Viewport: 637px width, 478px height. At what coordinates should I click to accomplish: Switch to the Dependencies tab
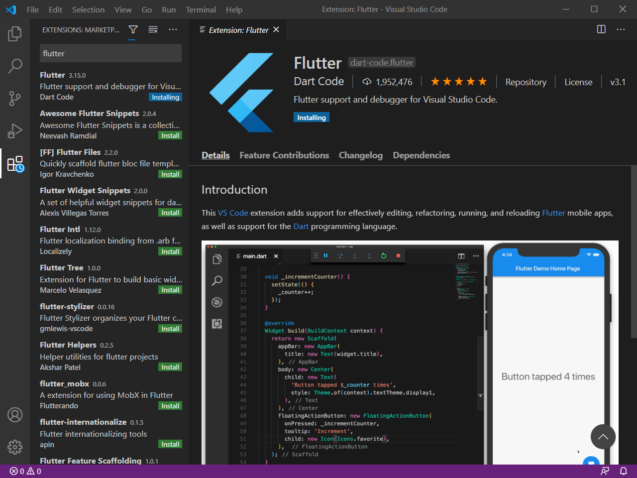(x=422, y=155)
